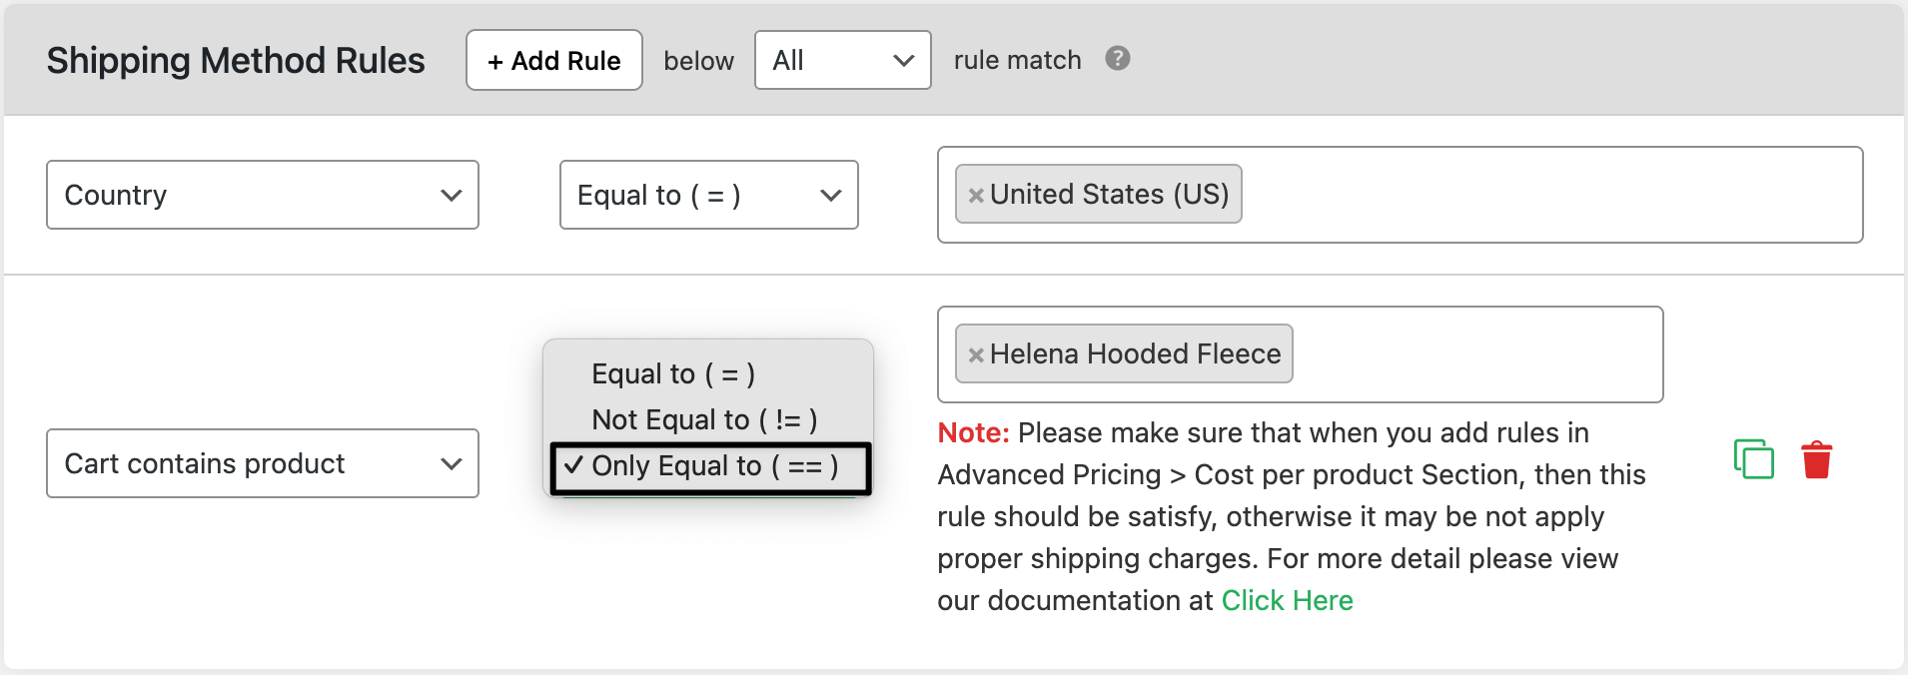Click the red Note: label
Screen dimensions: 1908x675
point(973,432)
